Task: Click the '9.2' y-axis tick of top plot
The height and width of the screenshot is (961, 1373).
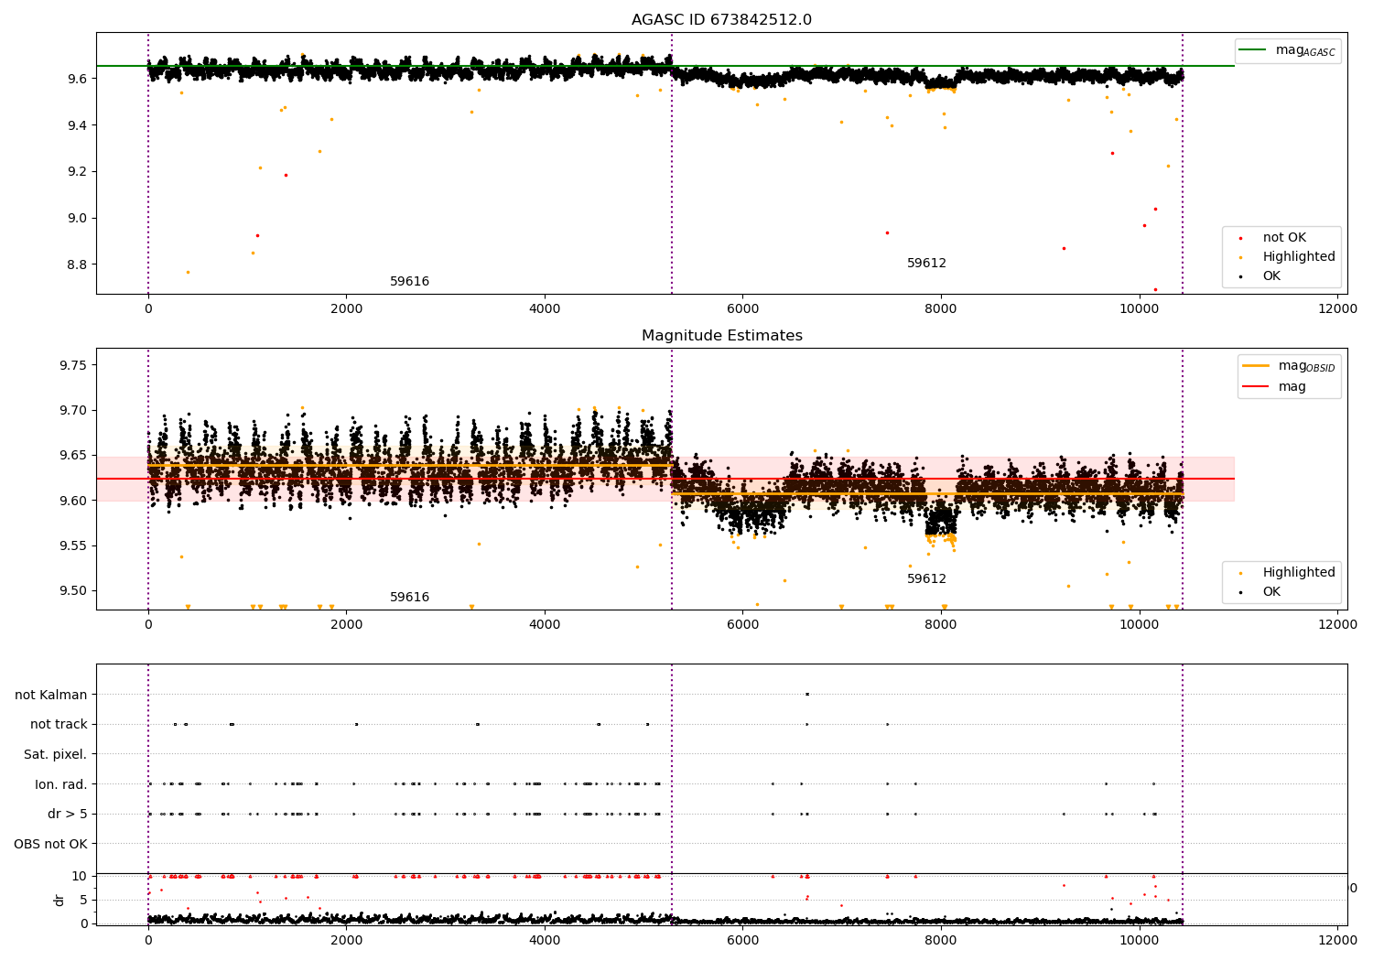Action: pyautogui.click(x=78, y=172)
